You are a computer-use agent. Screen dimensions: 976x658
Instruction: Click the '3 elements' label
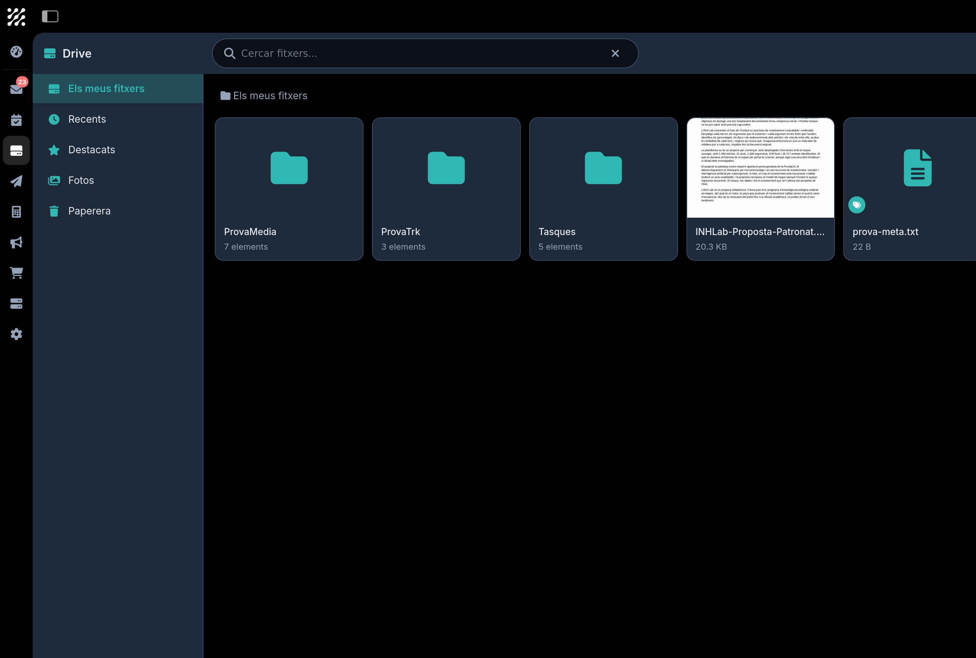click(x=403, y=247)
